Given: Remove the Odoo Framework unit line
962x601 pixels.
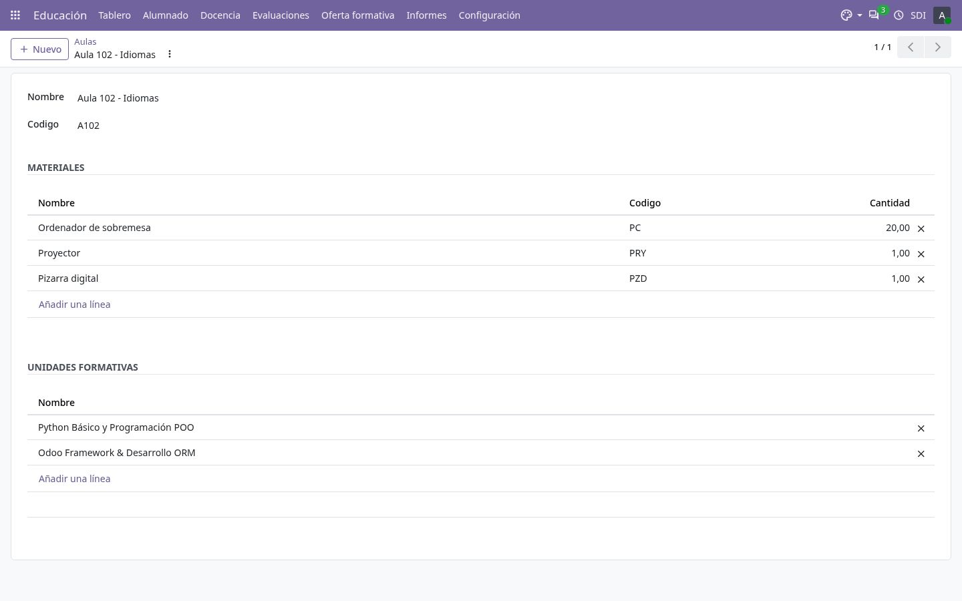Looking at the screenshot, I should 921,453.
